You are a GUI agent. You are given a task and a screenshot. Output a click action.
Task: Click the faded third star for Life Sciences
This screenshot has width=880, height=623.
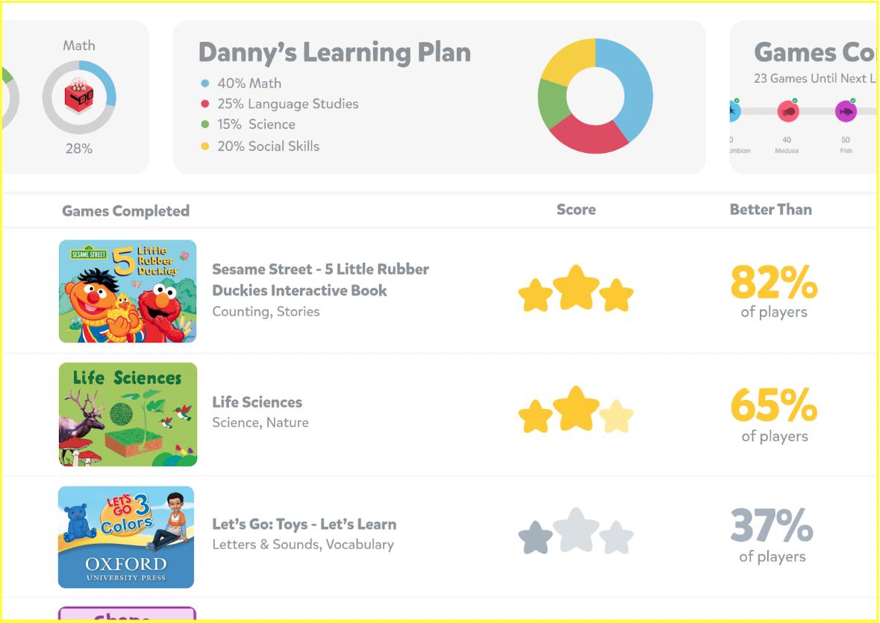(x=617, y=416)
